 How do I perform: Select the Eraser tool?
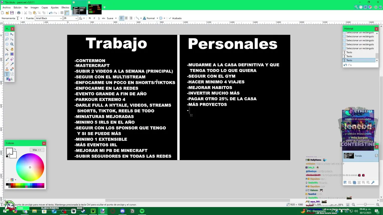tap(12, 59)
